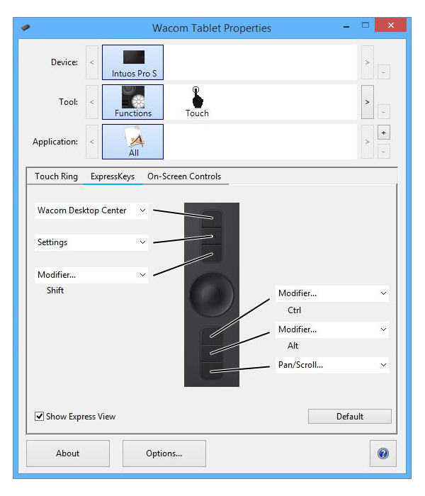The height and width of the screenshot is (496, 425).
Task: Open the Modifier dropdown set to Ctrl
Action: (x=332, y=293)
